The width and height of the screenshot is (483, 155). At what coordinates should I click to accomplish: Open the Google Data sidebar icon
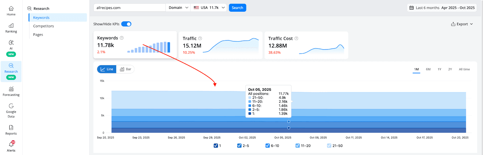[11, 106]
